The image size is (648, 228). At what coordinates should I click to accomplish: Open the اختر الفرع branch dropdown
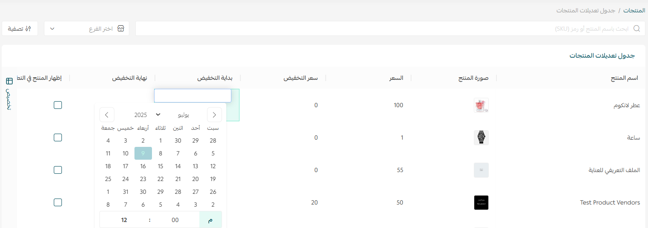[87, 29]
